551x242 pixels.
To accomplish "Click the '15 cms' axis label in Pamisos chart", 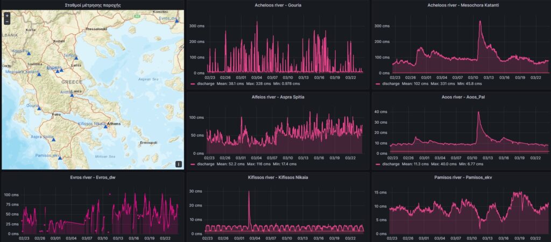I will (382, 192).
